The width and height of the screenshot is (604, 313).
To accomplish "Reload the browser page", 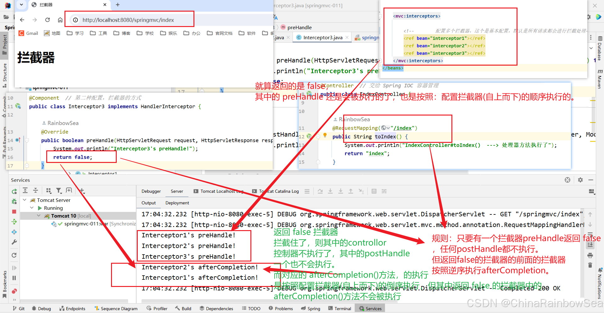I will [48, 20].
